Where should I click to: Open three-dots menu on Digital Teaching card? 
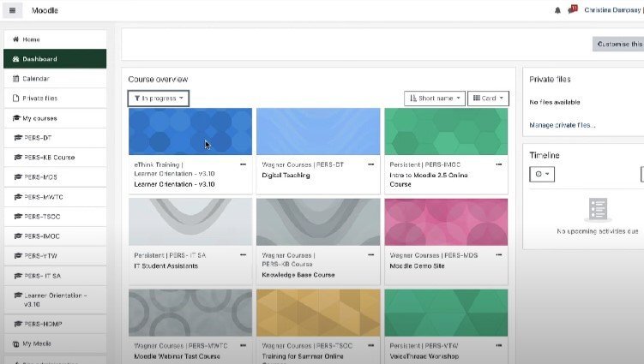click(370, 164)
